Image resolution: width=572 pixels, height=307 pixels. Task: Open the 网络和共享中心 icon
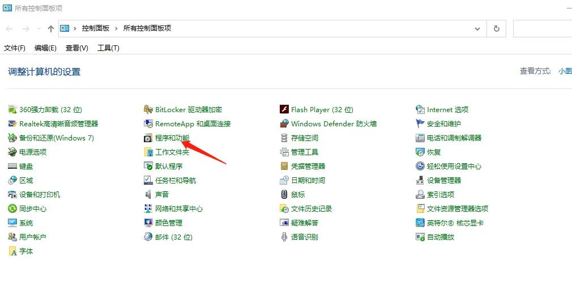[x=148, y=209]
